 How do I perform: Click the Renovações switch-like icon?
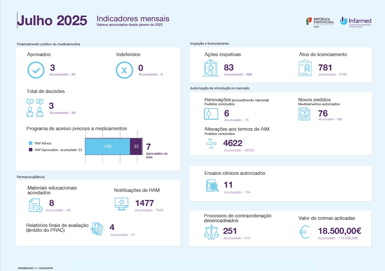click(210, 114)
